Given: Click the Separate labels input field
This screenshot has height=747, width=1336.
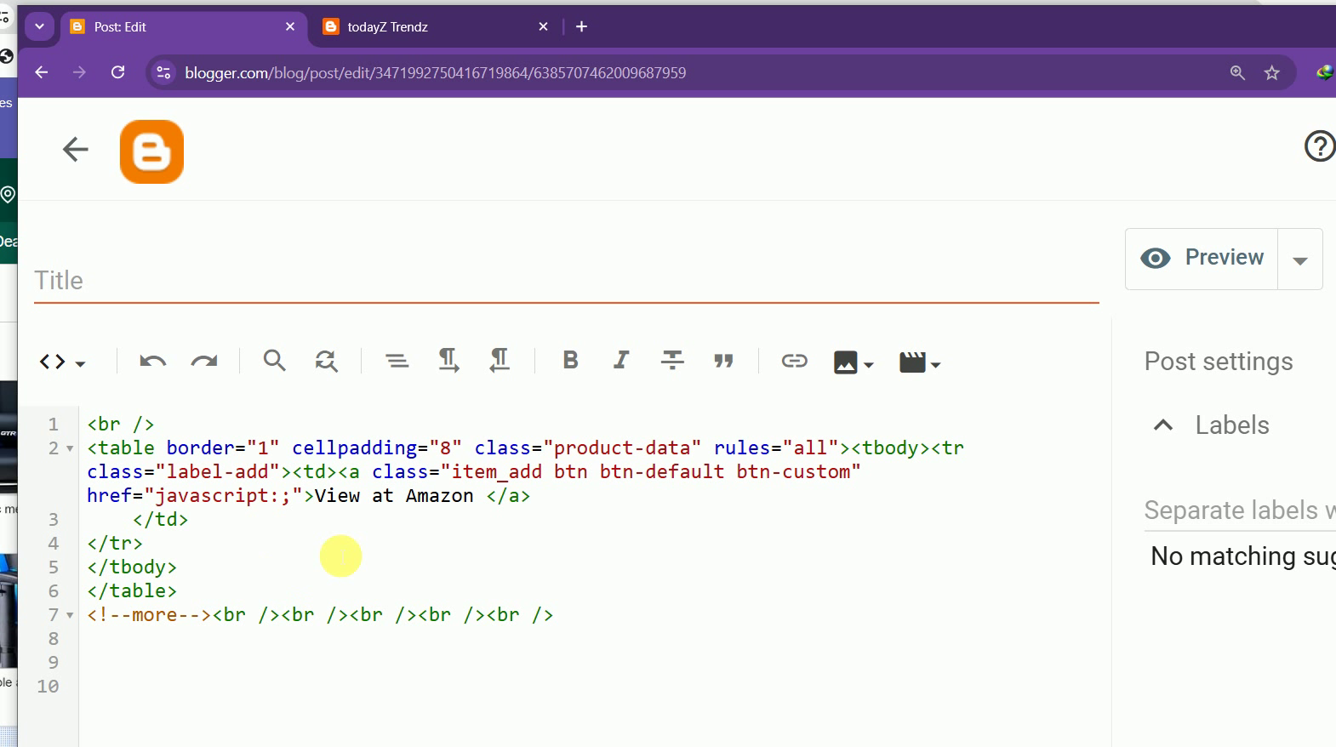Looking at the screenshot, I should click(1240, 510).
